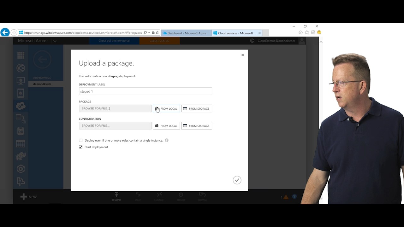Open the Microsoft Azure logo dropdown chevron
Viewport: 404px width, 227px height.
coord(55,41)
